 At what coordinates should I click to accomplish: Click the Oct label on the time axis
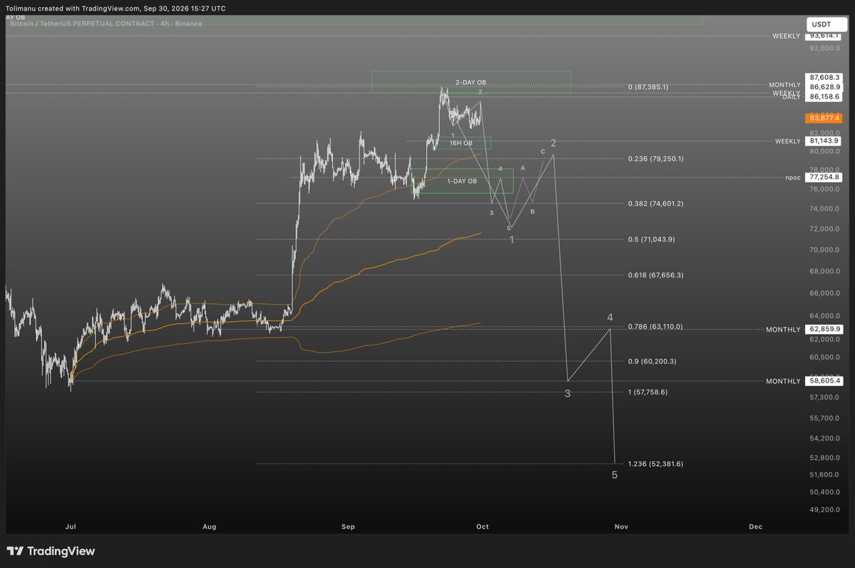(483, 527)
